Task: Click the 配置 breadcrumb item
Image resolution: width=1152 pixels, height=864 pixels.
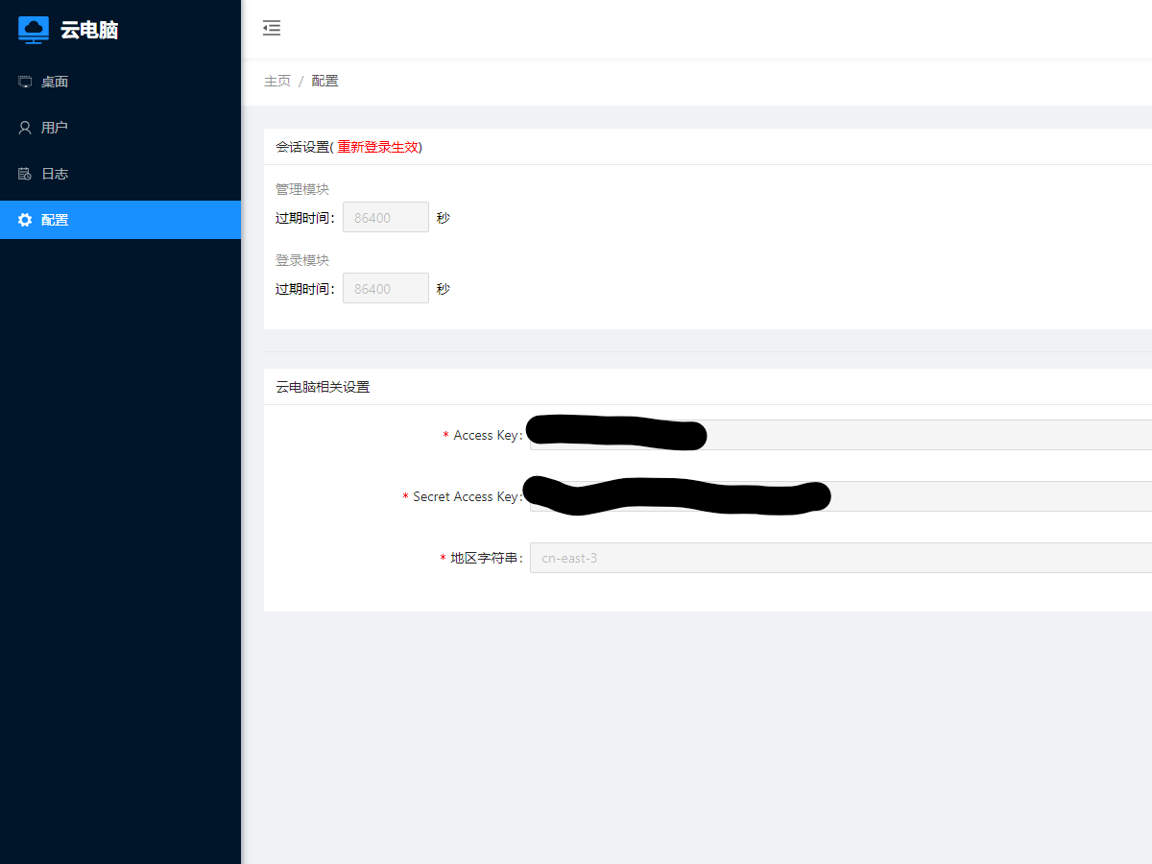Action: [x=325, y=81]
